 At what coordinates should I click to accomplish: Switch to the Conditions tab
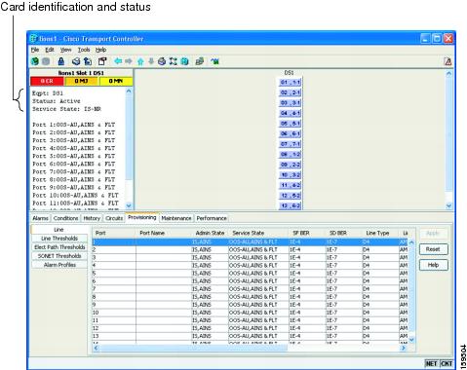point(65,218)
